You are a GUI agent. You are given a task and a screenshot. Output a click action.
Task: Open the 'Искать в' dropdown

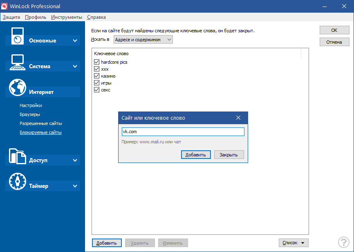tap(143, 40)
